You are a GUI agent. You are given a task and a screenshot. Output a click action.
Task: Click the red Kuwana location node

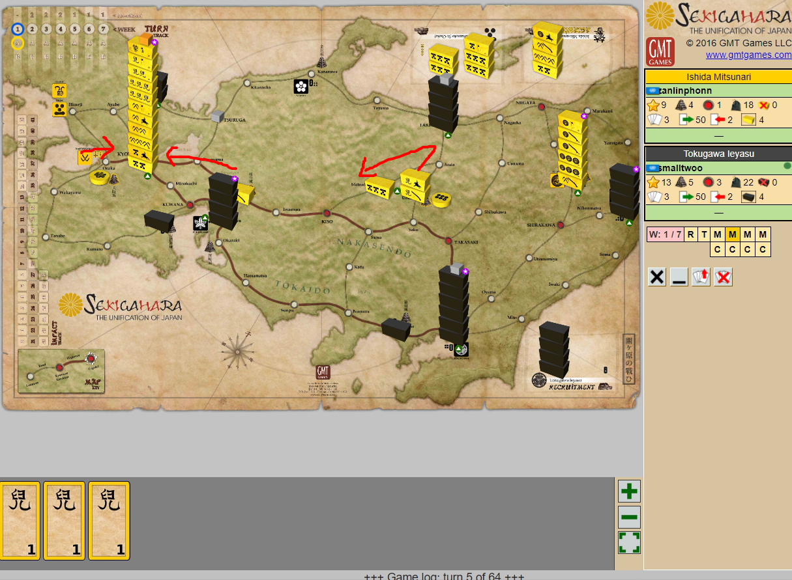tap(190, 205)
